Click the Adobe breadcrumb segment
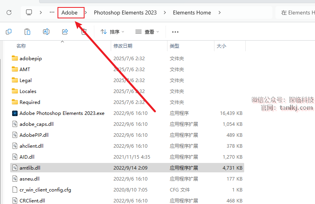 pos(69,13)
